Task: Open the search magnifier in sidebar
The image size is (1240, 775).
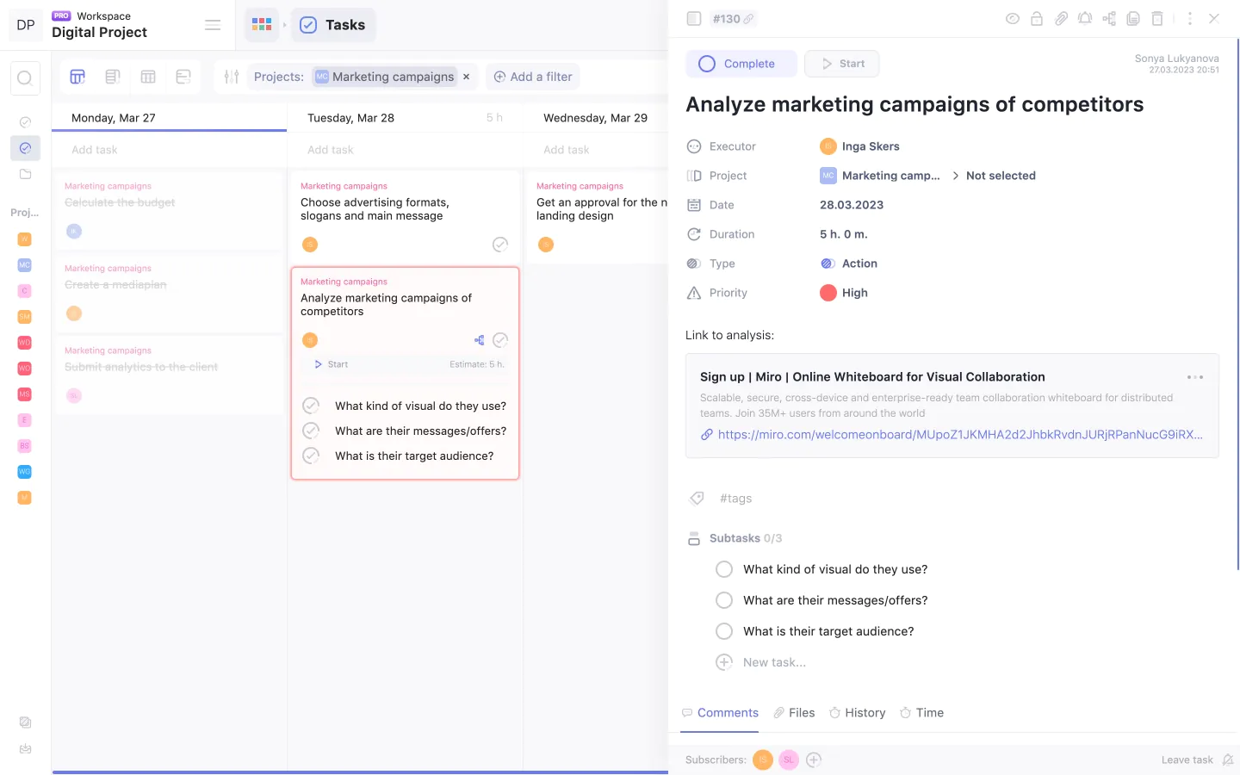Action: (25, 78)
